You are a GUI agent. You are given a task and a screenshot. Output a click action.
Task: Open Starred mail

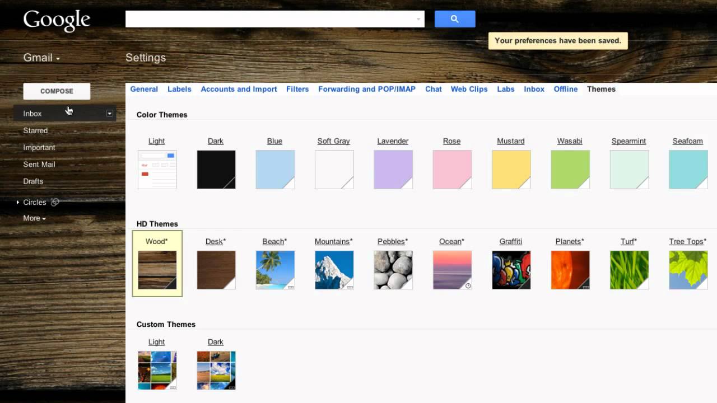[x=35, y=130]
